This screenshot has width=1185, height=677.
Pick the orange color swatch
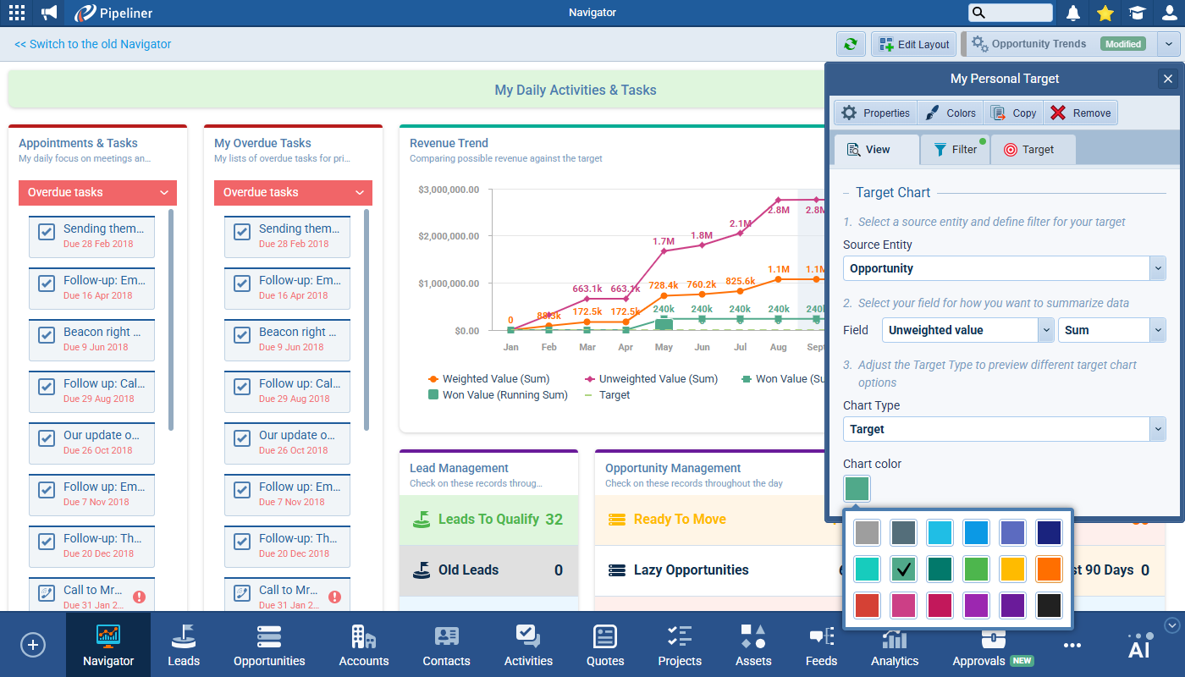(x=1050, y=569)
